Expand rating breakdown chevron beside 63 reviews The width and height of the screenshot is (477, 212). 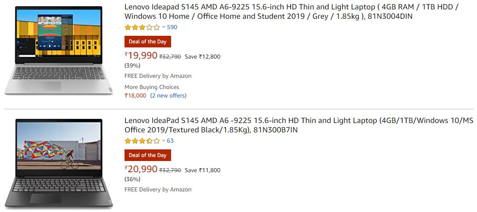[163, 140]
